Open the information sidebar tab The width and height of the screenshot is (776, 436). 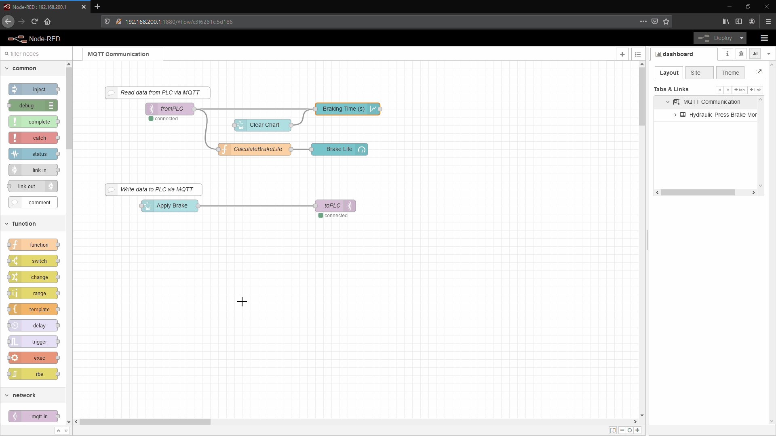tap(727, 54)
